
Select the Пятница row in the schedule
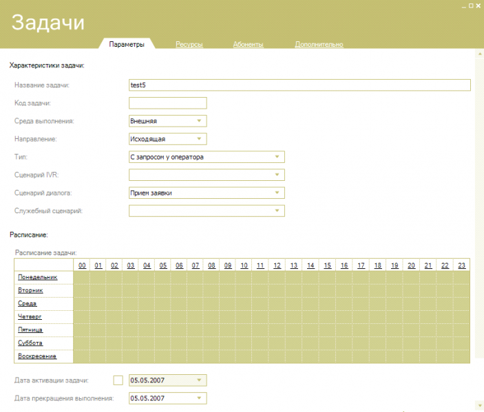pyautogui.click(x=30, y=329)
